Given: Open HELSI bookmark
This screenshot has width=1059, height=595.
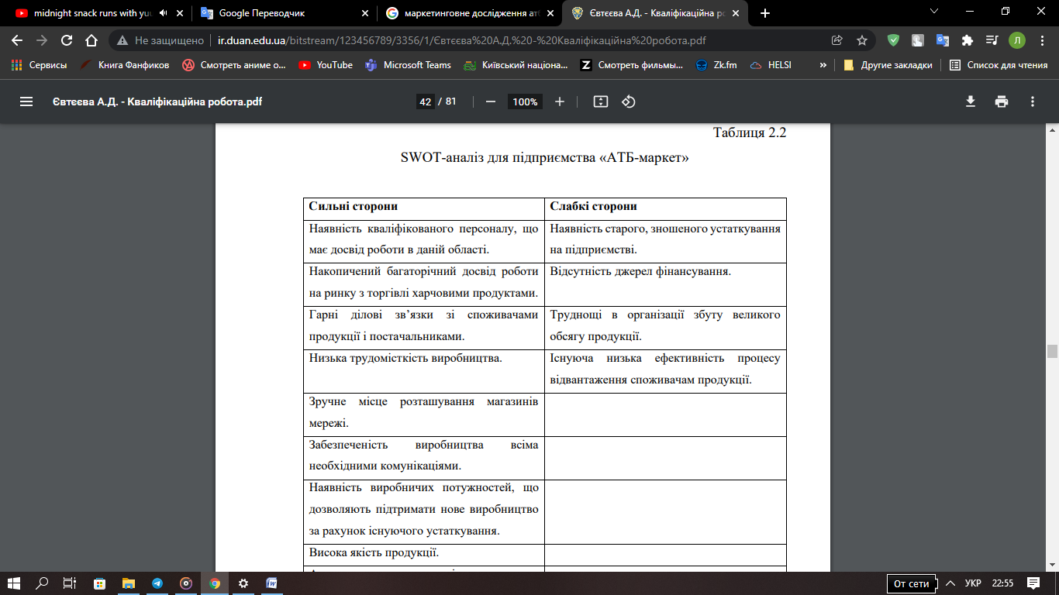Looking at the screenshot, I should tap(771, 65).
